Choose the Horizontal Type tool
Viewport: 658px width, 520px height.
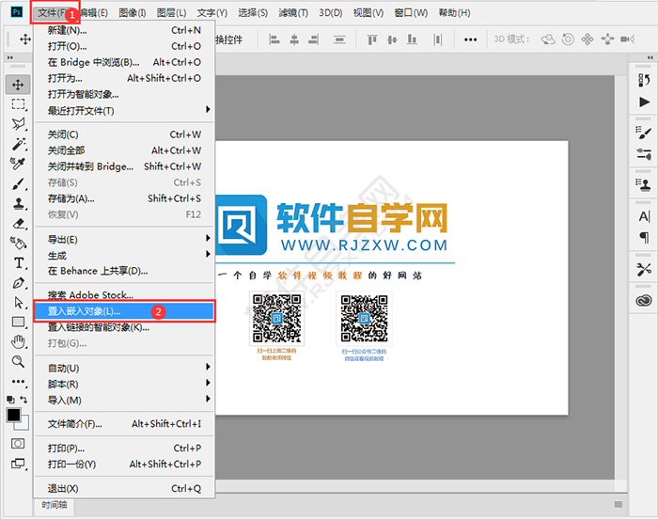click(x=18, y=262)
